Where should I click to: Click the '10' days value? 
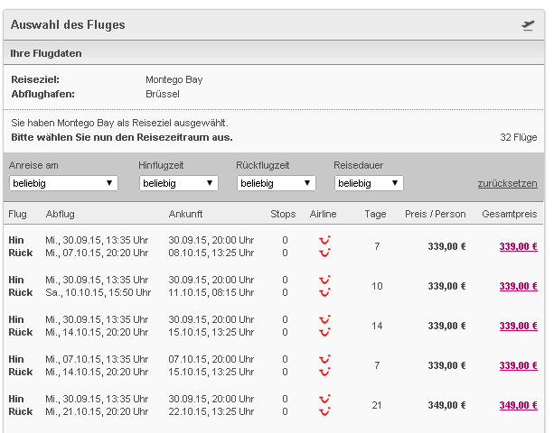click(377, 286)
